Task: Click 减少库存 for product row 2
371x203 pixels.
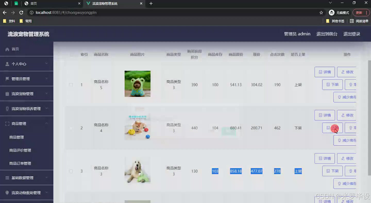Action: point(345,140)
